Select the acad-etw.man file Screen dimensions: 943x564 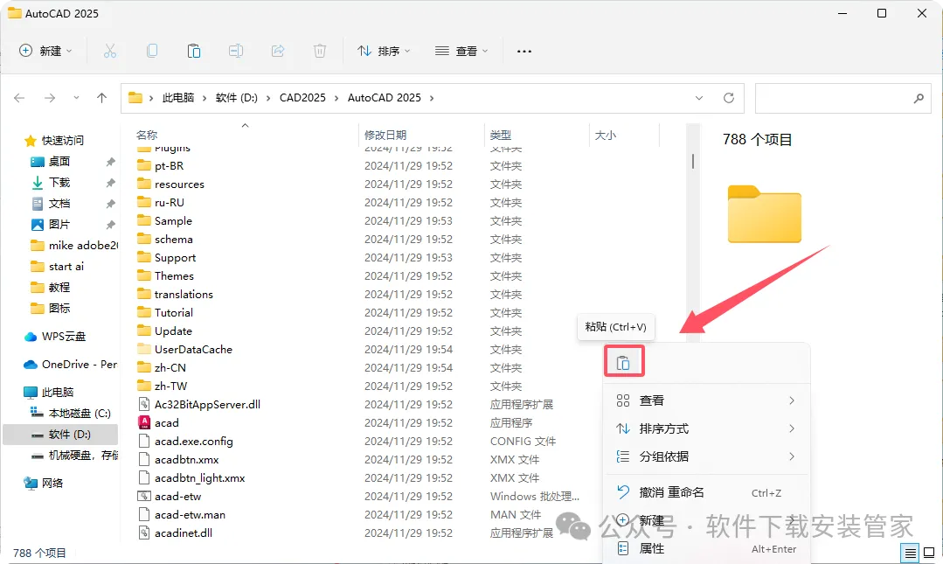(190, 515)
